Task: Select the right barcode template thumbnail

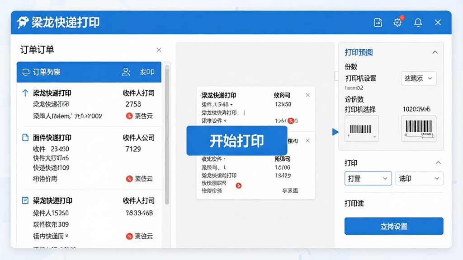Action: click(x=419, y=129)
